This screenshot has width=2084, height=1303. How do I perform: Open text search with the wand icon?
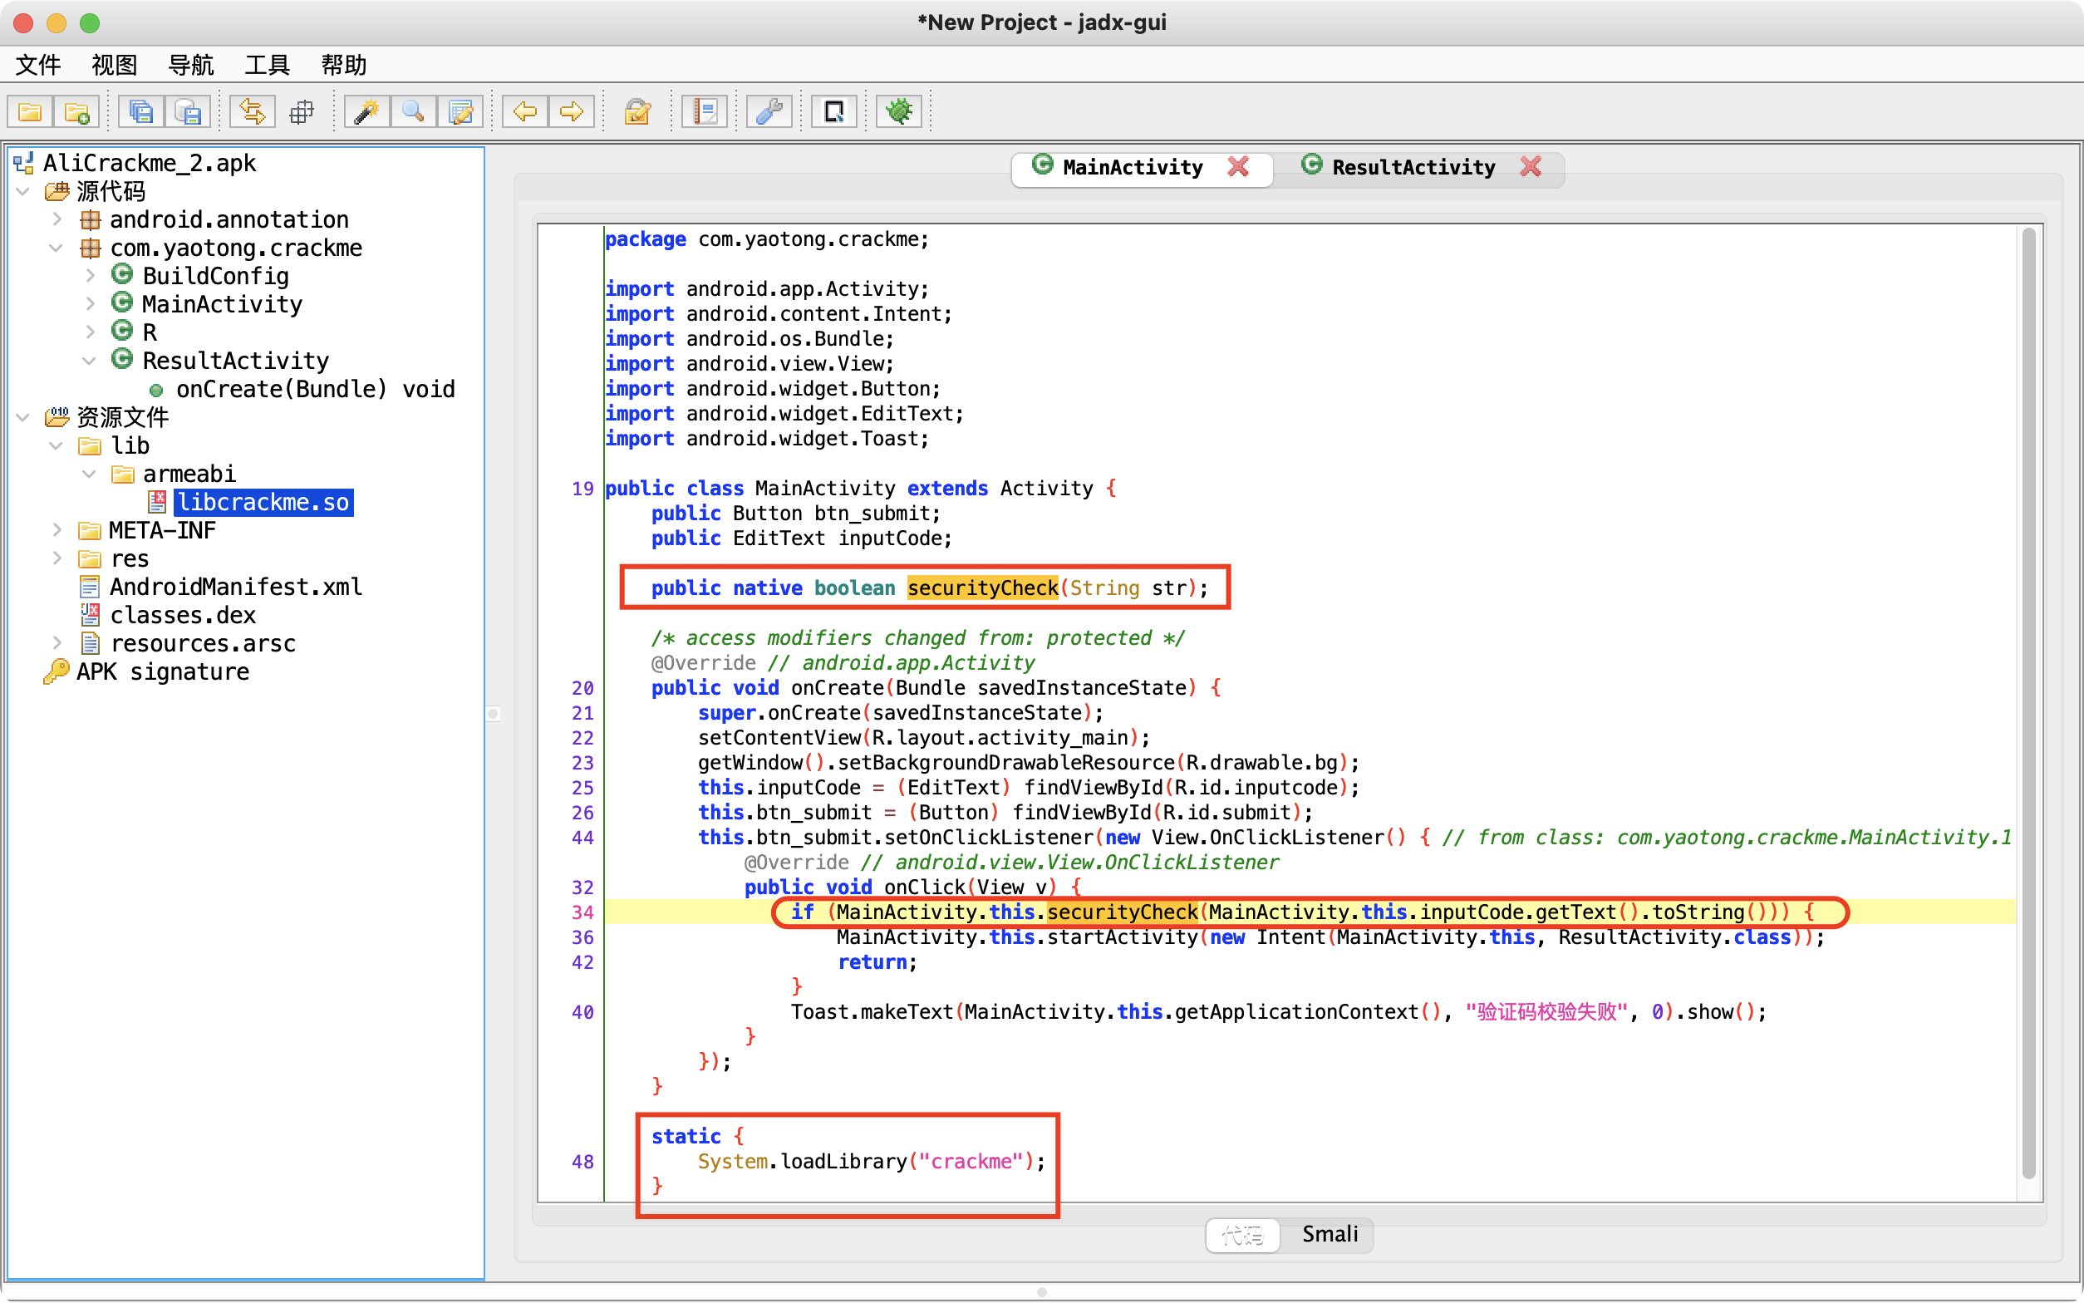click(x=367, y=112)
